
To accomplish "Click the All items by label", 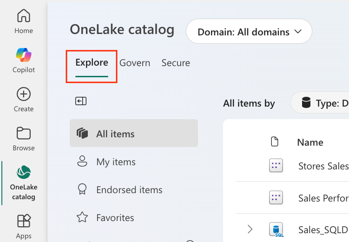I will (x=249, y=103).
